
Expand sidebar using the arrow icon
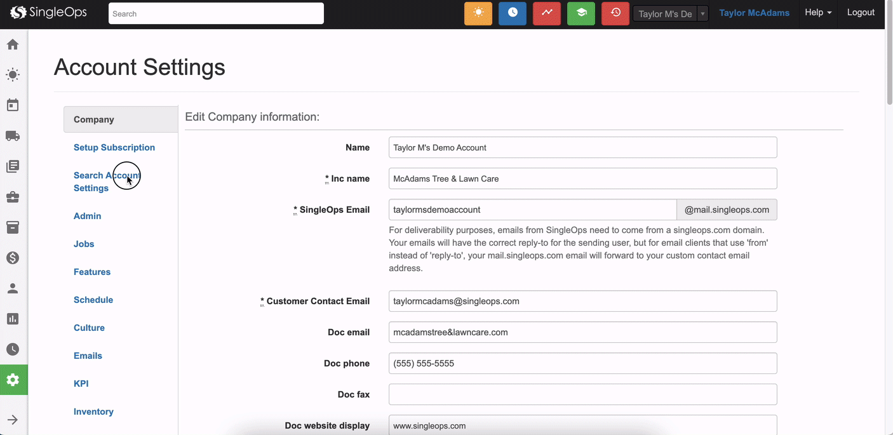(13, 420)
